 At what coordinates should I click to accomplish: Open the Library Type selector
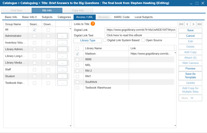(88, 40)
